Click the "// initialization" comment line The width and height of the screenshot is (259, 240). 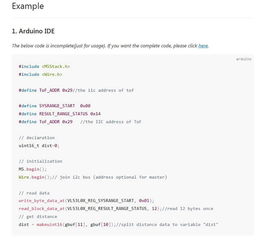point(40,161)
